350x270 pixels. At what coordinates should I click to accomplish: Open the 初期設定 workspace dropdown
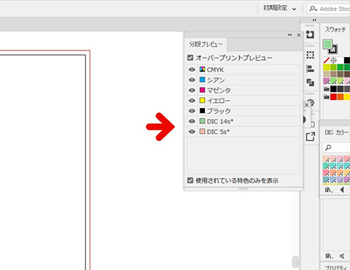tap(279, 9)
